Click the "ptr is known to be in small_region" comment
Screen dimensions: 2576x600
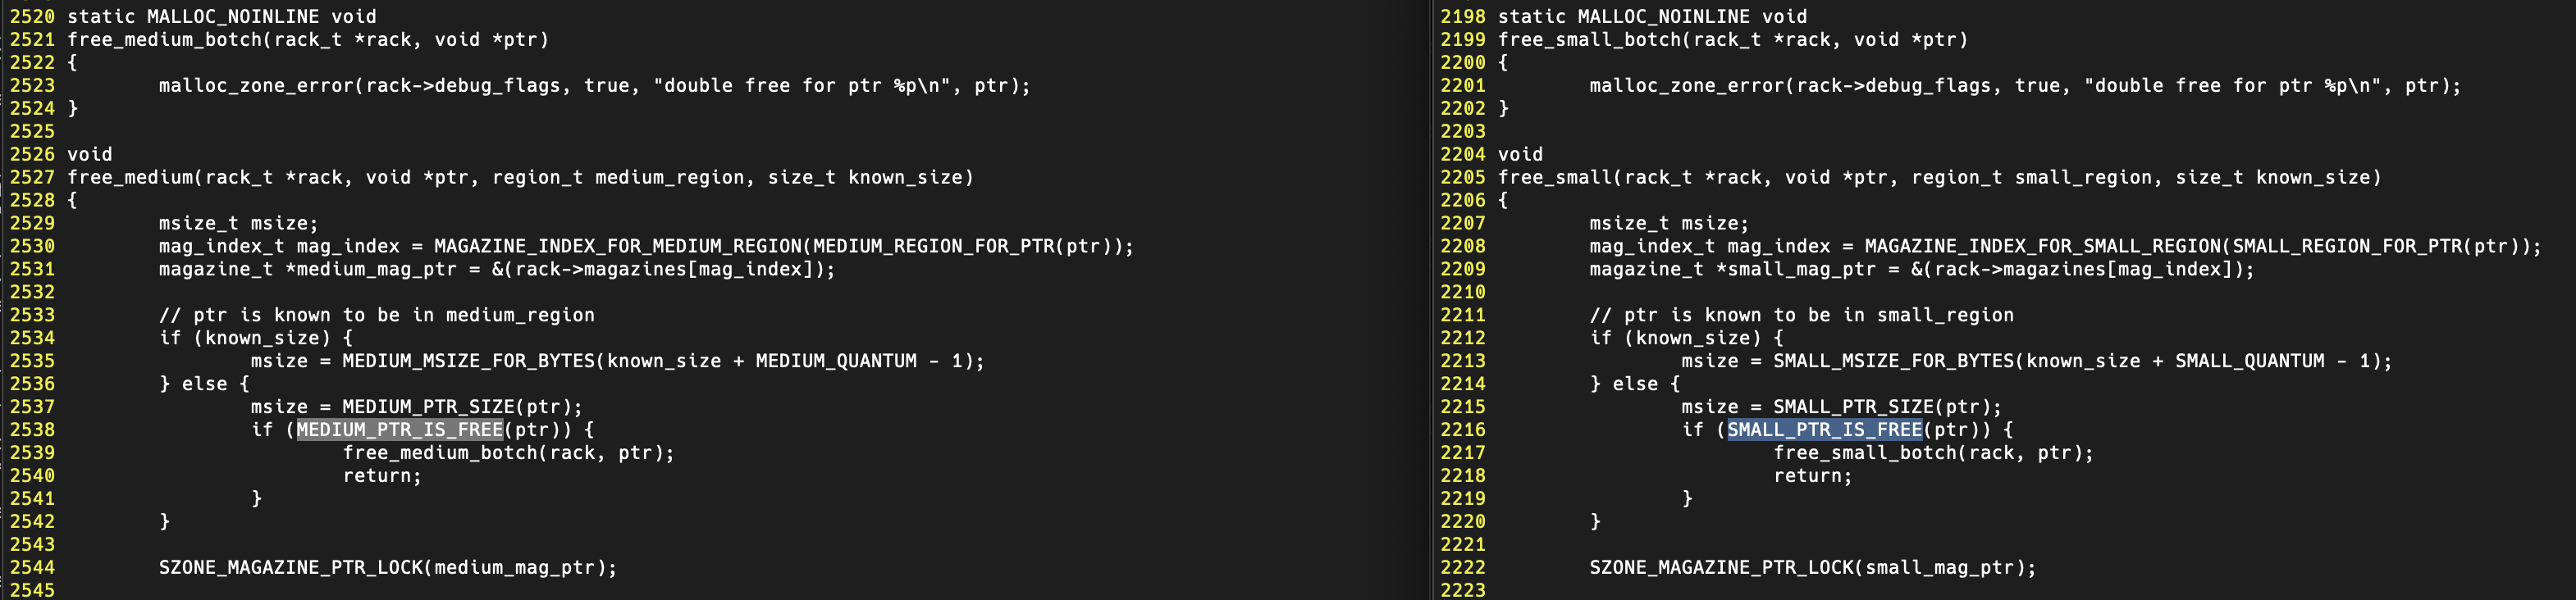click(x=1801, y=316)
